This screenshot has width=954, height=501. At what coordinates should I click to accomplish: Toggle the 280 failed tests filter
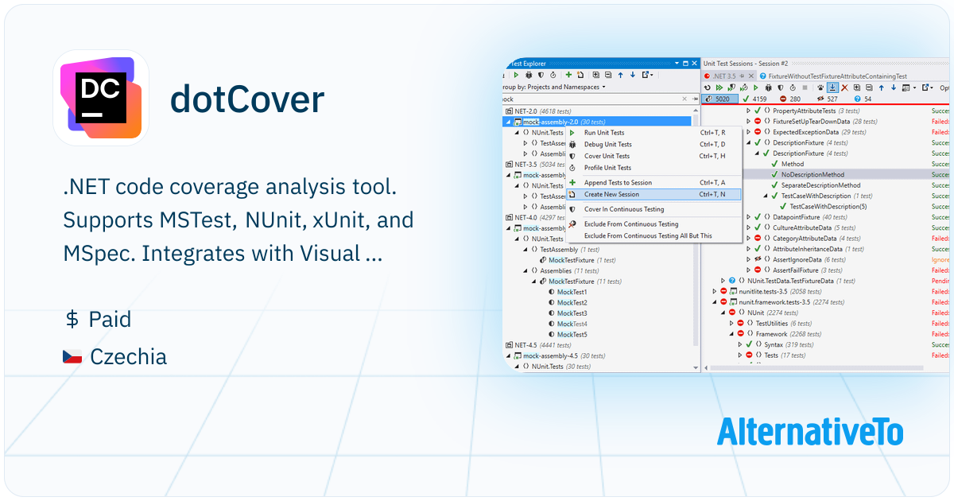point(791,99)
